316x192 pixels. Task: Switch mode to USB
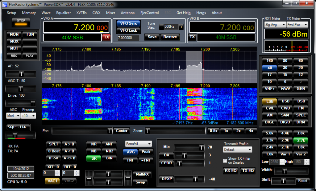pos(285,101)
